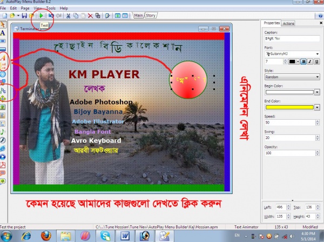Toggle Underline font formatting
Viewport: 324px width, 242px height.
point(318,61)
